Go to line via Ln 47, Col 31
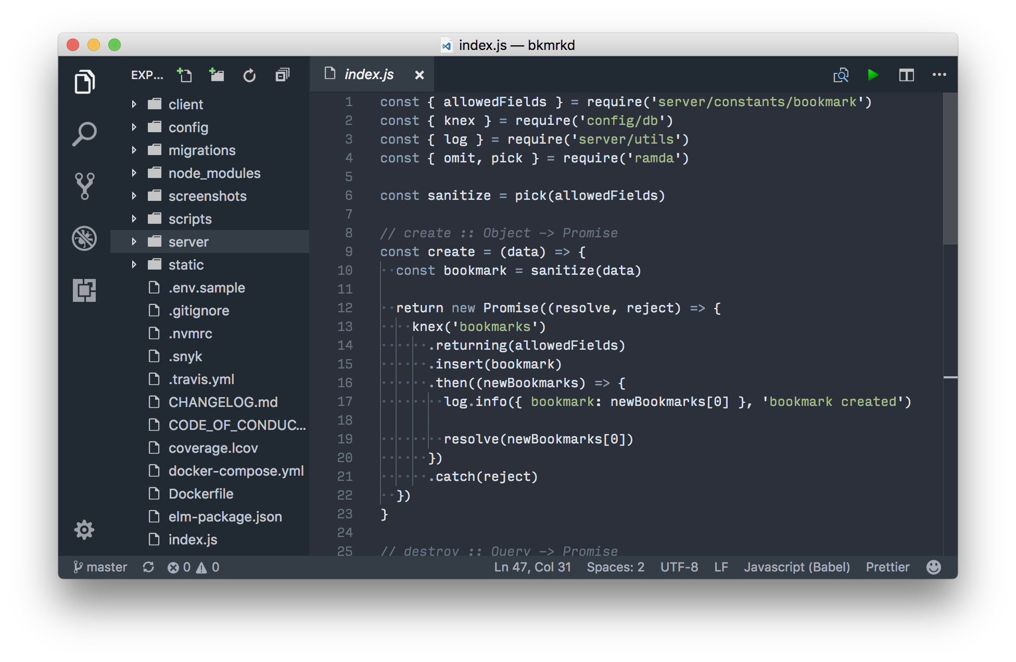 pos(532,567)
